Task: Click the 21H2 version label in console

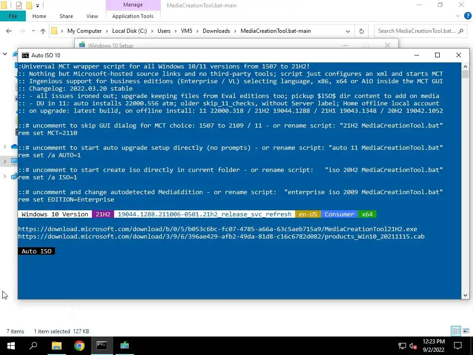Action: tap(103, 214)
